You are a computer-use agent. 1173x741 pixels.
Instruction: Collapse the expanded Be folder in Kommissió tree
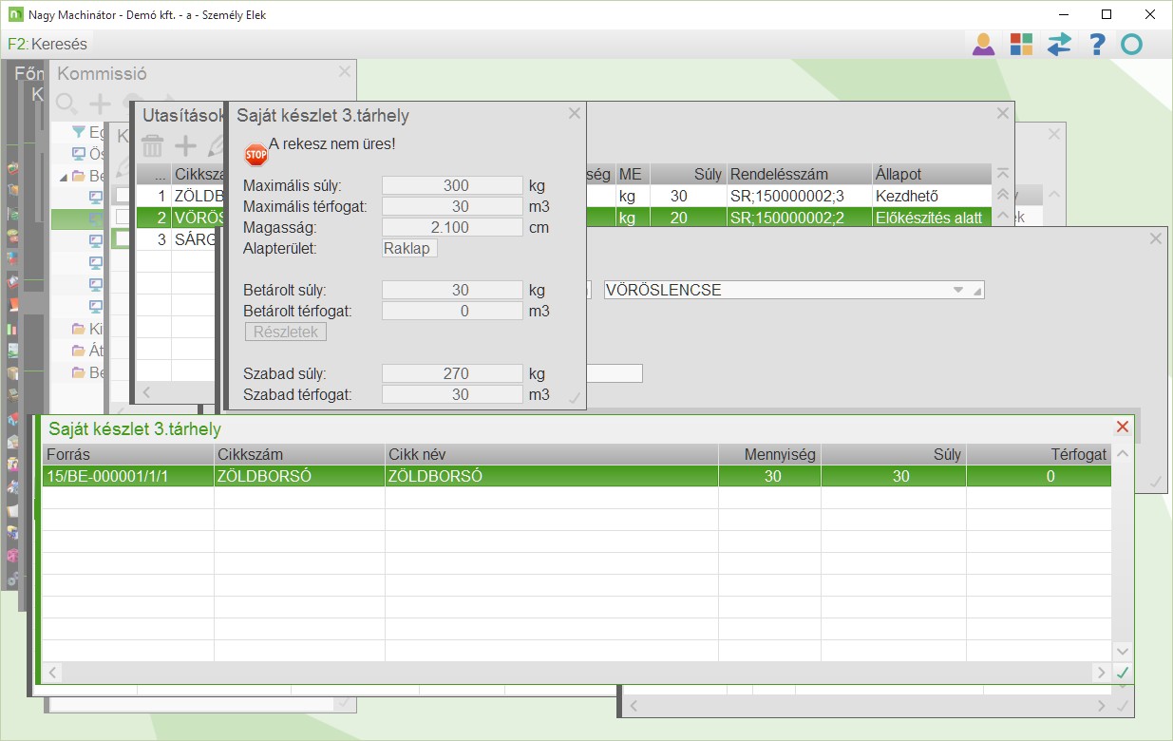coord(64,176)
